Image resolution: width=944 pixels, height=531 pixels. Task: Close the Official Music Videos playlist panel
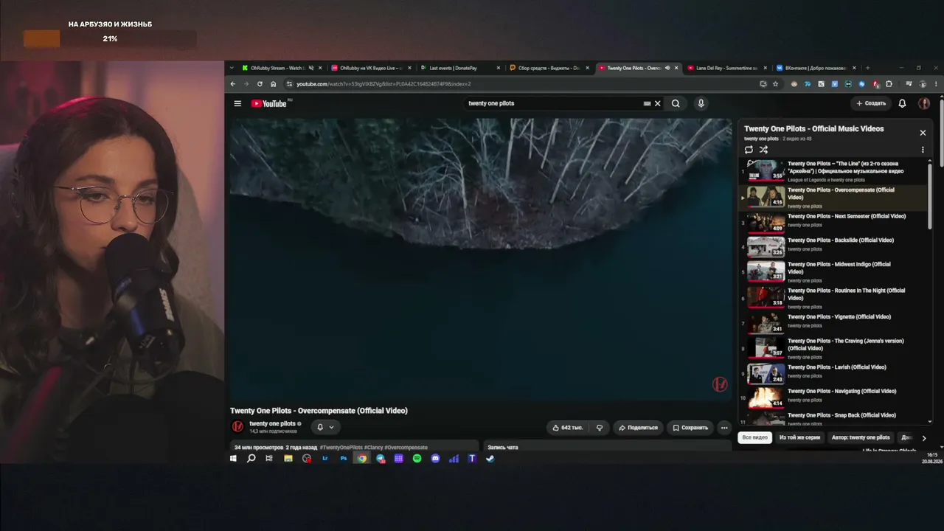(x=923, y=133)
